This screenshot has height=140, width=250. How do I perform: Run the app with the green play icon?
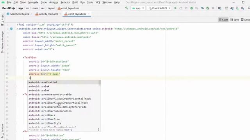point(175,8)
